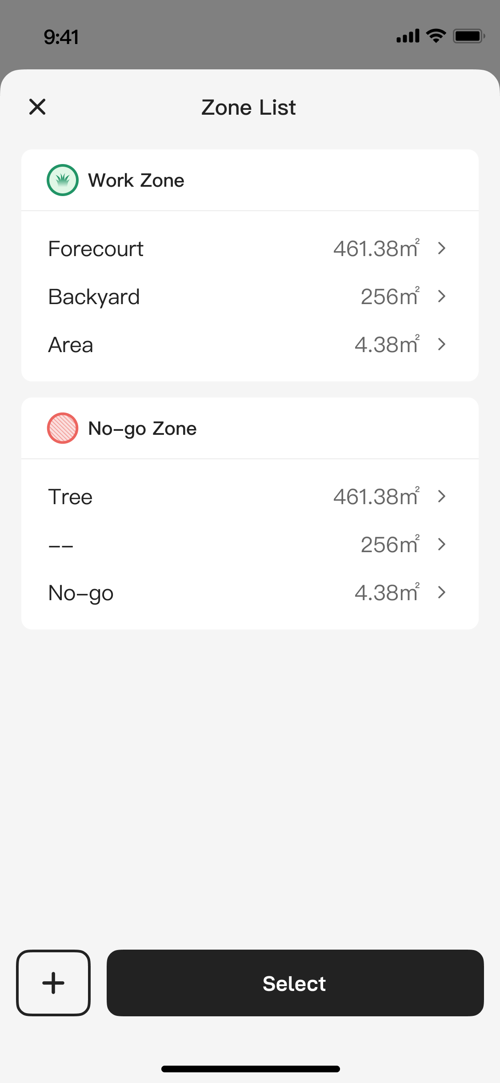The height and width of the screenshot is (1083, 500).
Task: Tap the Wi-Fi status icon
Action: click(x=436, y=36)
